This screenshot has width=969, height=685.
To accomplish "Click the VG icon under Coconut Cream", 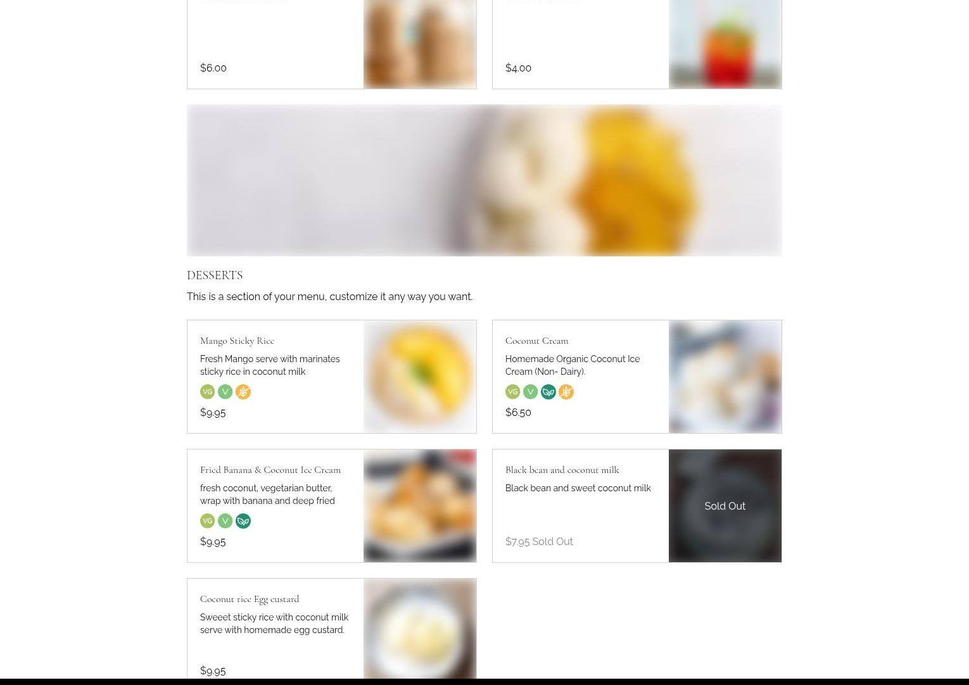I will pyautogui.click(x=513, y=392).
